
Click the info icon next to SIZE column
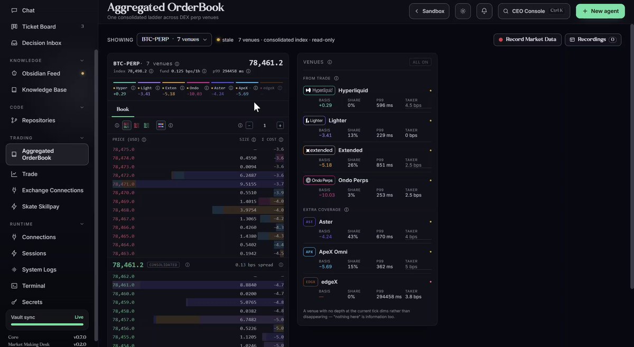[254, 140]
